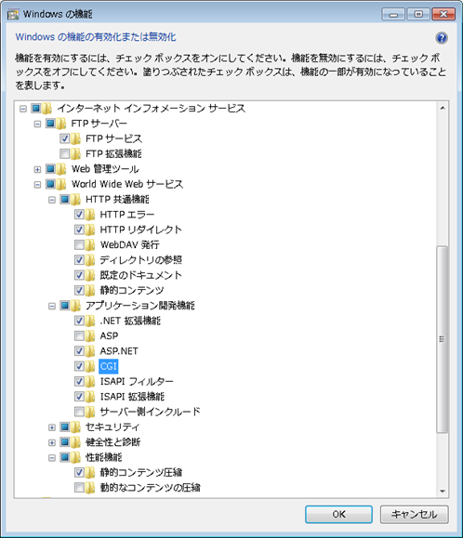Collapse the アプリケーション開発機能 node
The image size is (463, 538).
[x=52, y=306]
